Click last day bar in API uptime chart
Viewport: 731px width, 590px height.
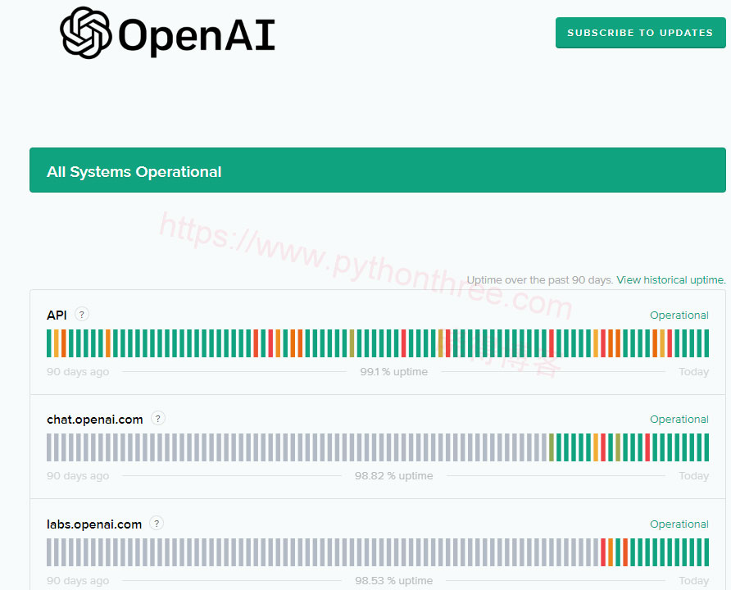(706, 343)
